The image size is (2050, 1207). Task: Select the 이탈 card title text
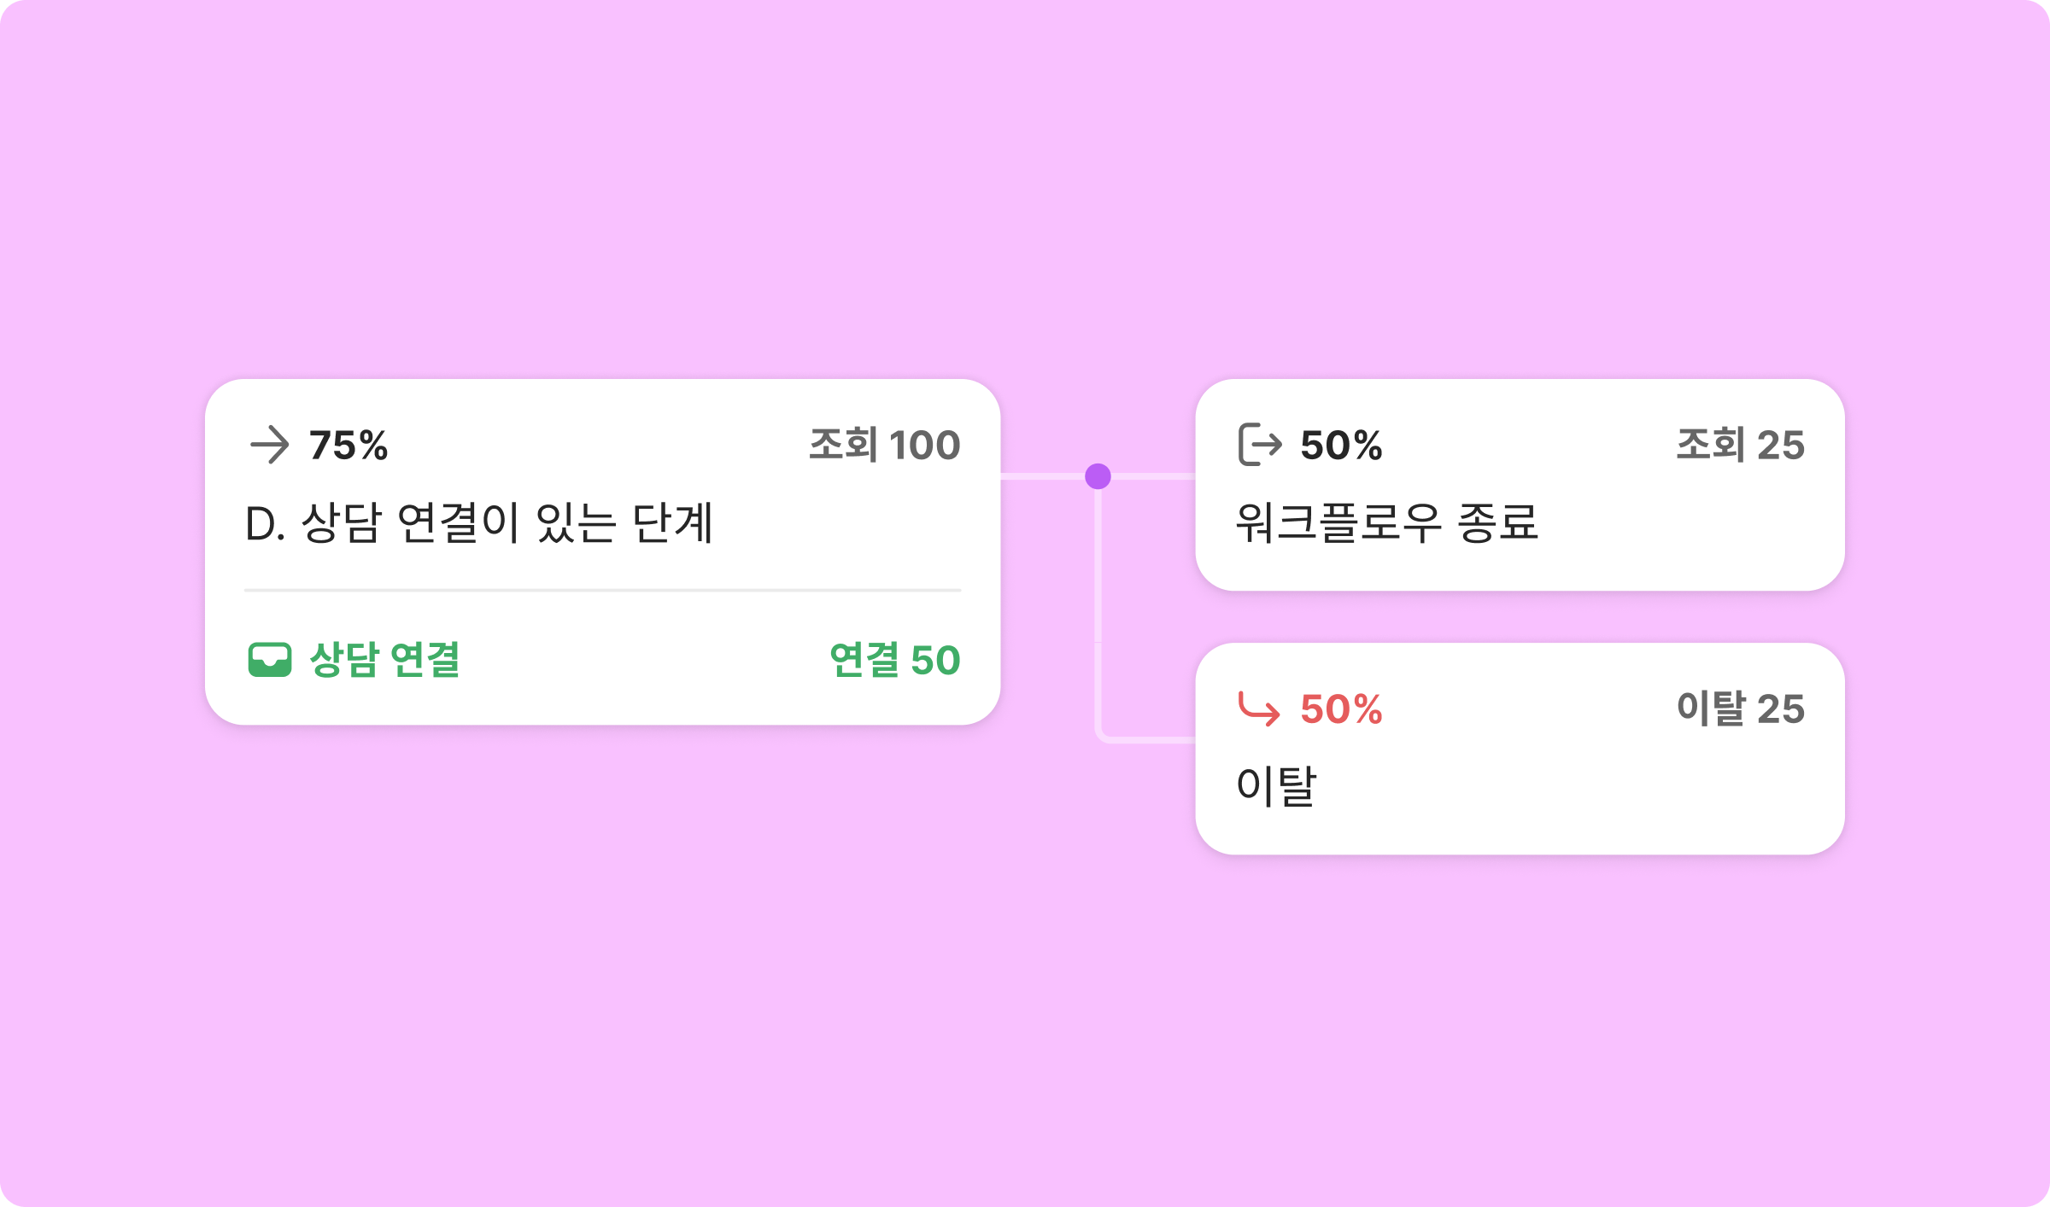(1276, 785)
